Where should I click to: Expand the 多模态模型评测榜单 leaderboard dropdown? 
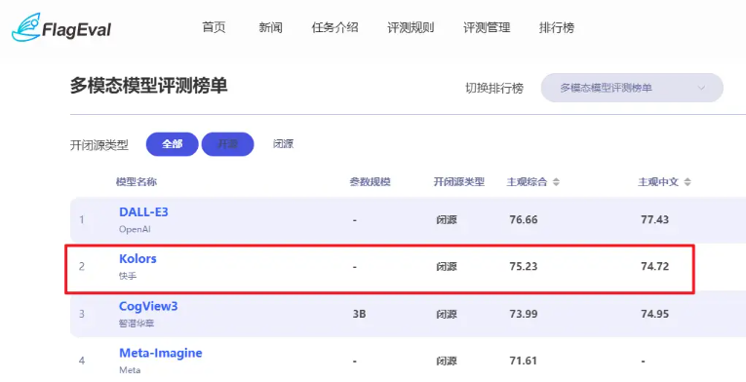(632, 88)
